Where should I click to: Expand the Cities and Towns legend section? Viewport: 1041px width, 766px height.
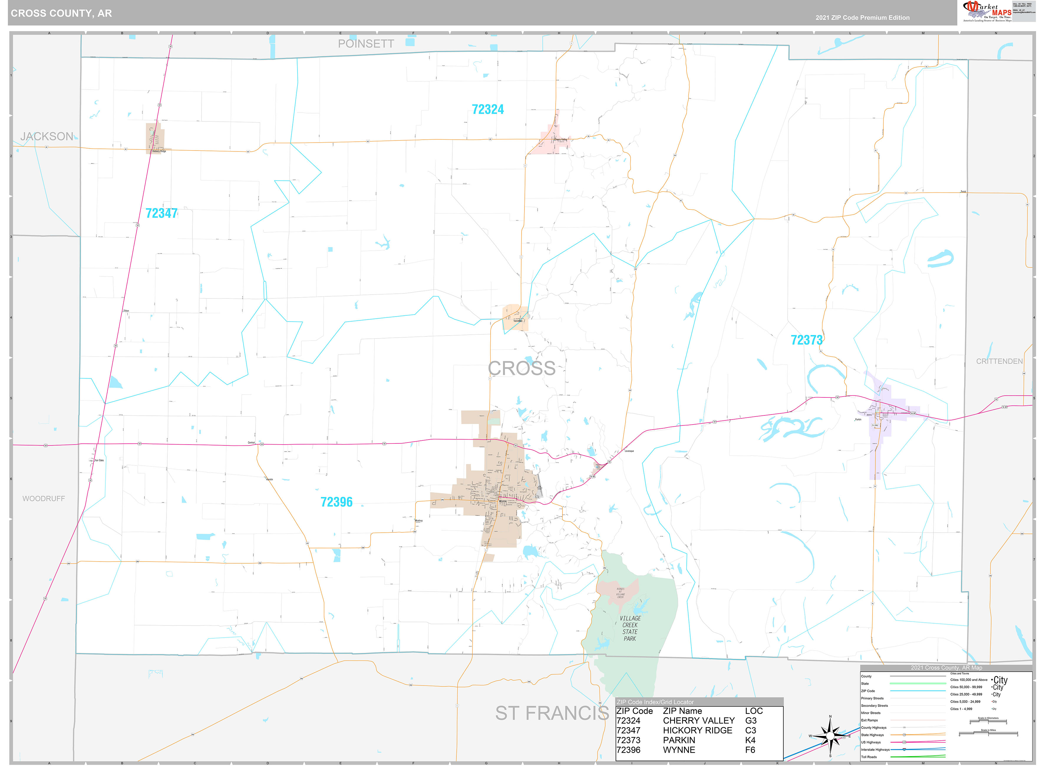pos(960,674)
